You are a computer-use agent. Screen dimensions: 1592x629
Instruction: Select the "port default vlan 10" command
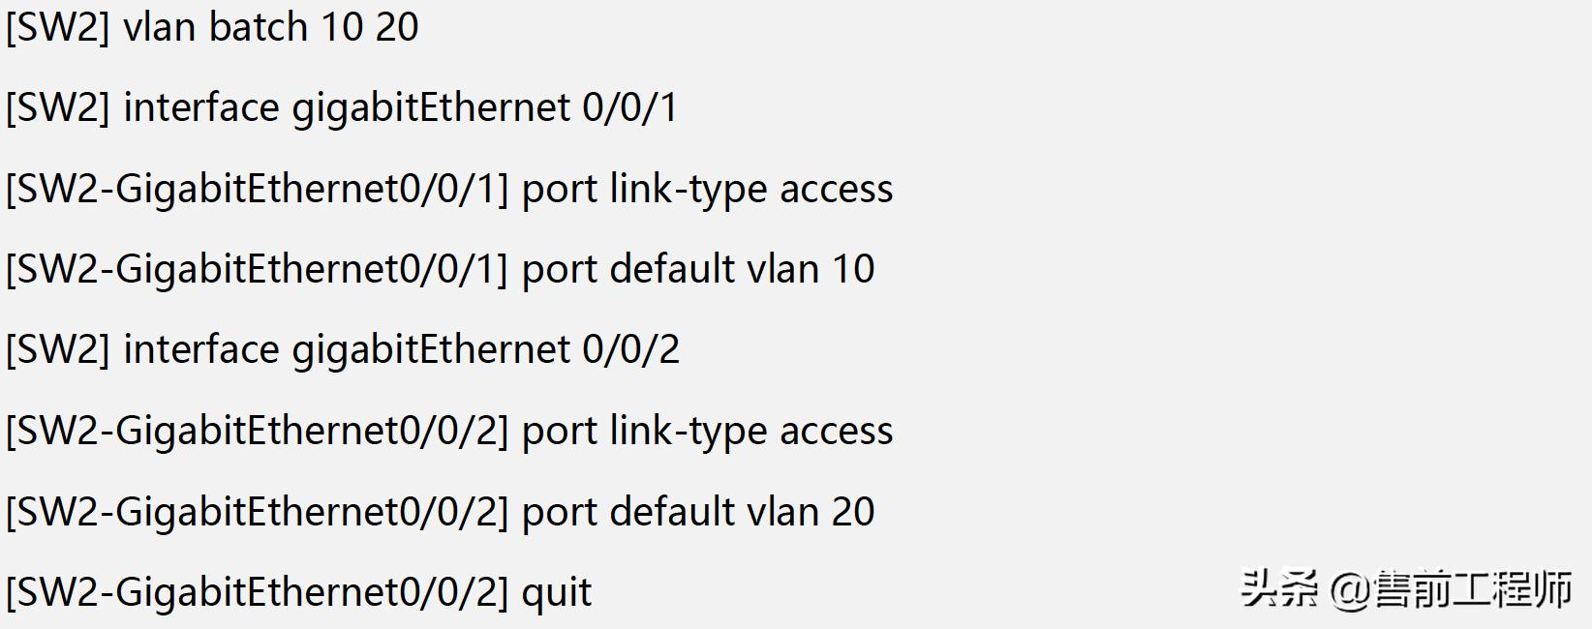click(x=697, y=269)
